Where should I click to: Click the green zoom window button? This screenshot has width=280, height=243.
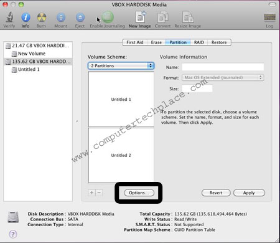click(21, 4)
